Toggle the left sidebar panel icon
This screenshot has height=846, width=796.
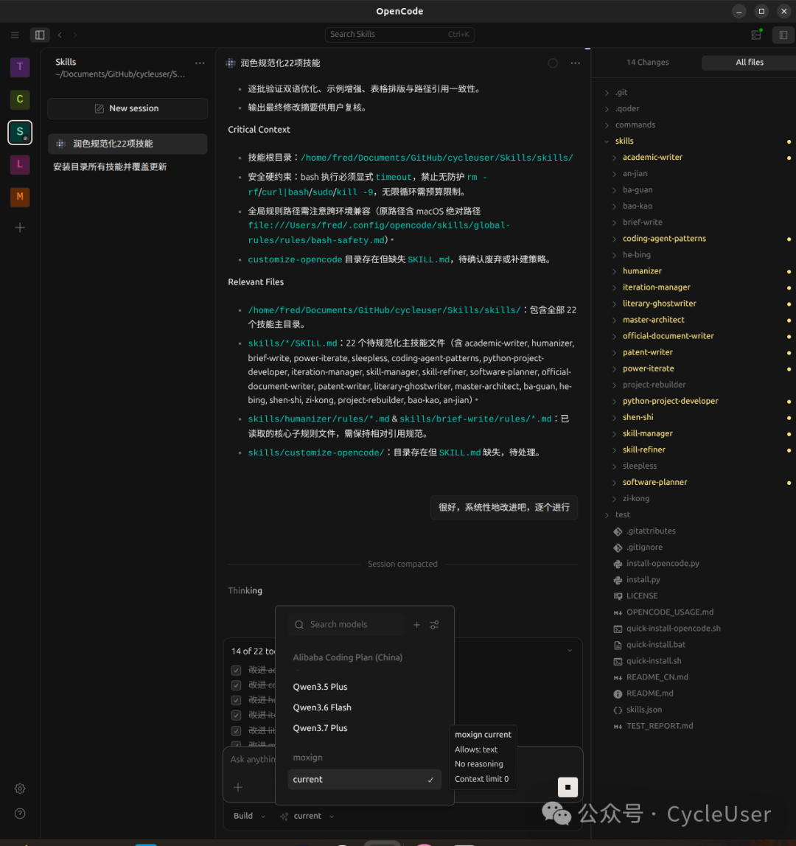pos(40,35)
